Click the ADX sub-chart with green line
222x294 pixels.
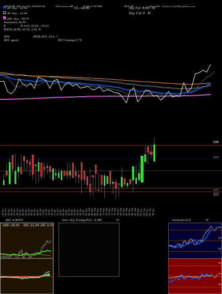pyautogui.click(x=27, y=241)
